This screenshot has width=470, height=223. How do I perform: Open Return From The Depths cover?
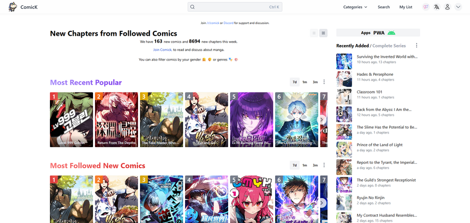(x=117, y=119)
